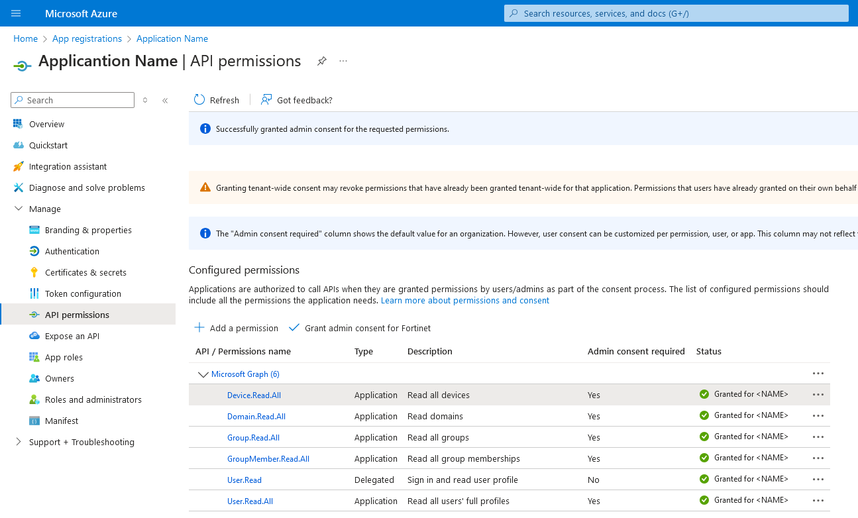Viewport: 858px width, 518px height.
Task: Click the Refresh icon button
Action: [199, 100]
